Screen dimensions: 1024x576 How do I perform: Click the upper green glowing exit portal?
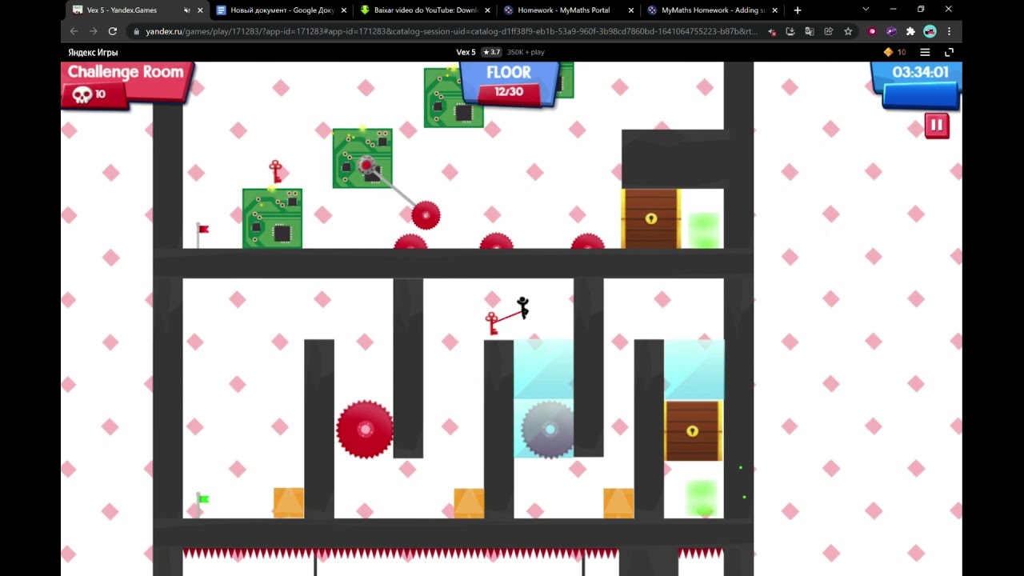704,230
